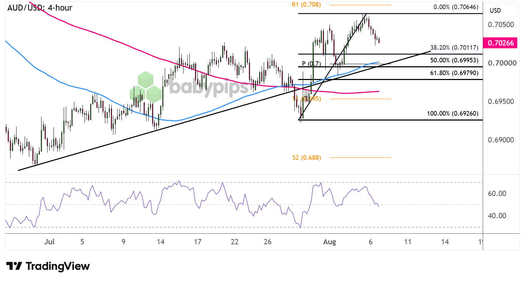This screenshot has width=525, height=282.
Task: Click the pink 0.70266 current price label
Action: [x=501, y=43]
